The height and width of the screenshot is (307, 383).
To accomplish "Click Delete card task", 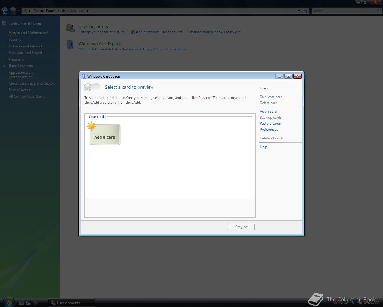I will tap(268, 103).
